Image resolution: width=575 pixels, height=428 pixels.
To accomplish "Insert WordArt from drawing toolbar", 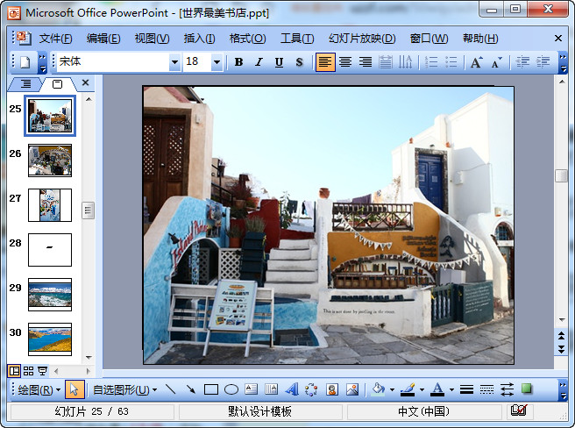I will [292, 389].
